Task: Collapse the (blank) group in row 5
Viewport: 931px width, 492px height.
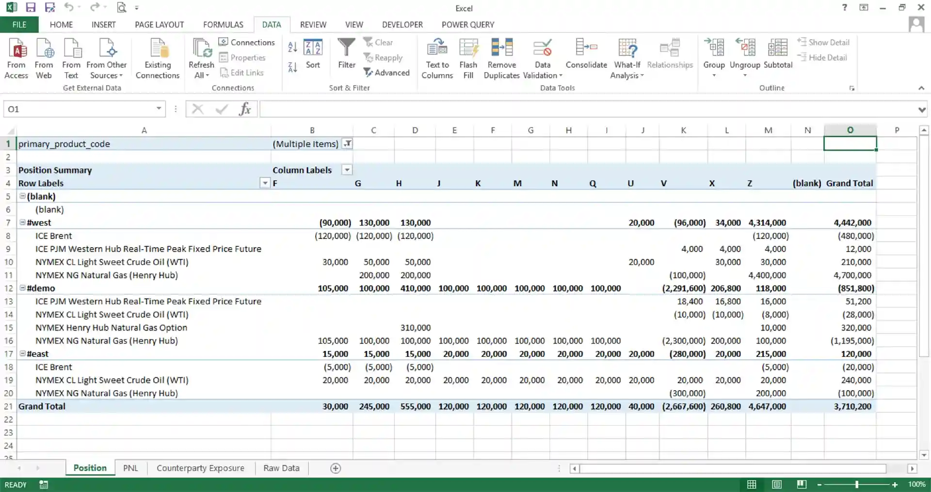Action: tap(22, 196)
